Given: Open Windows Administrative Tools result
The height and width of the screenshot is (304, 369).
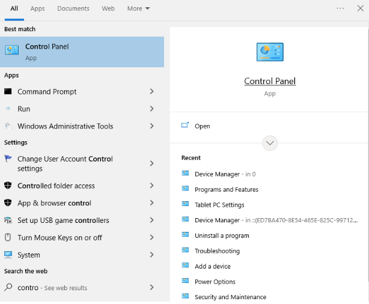Looking at the screenshot, I should (x=82, y=126).
